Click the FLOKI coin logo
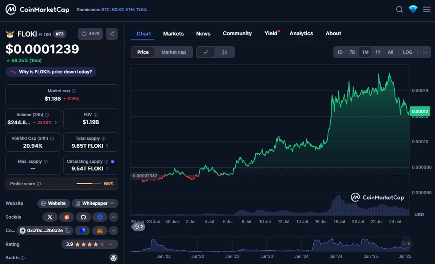This screenshot has height=264, width=435. [10, 34]
